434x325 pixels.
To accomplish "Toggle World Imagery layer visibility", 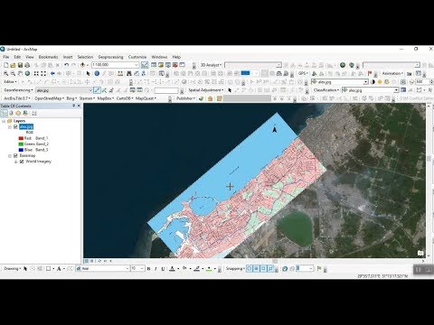I will 22,162.
